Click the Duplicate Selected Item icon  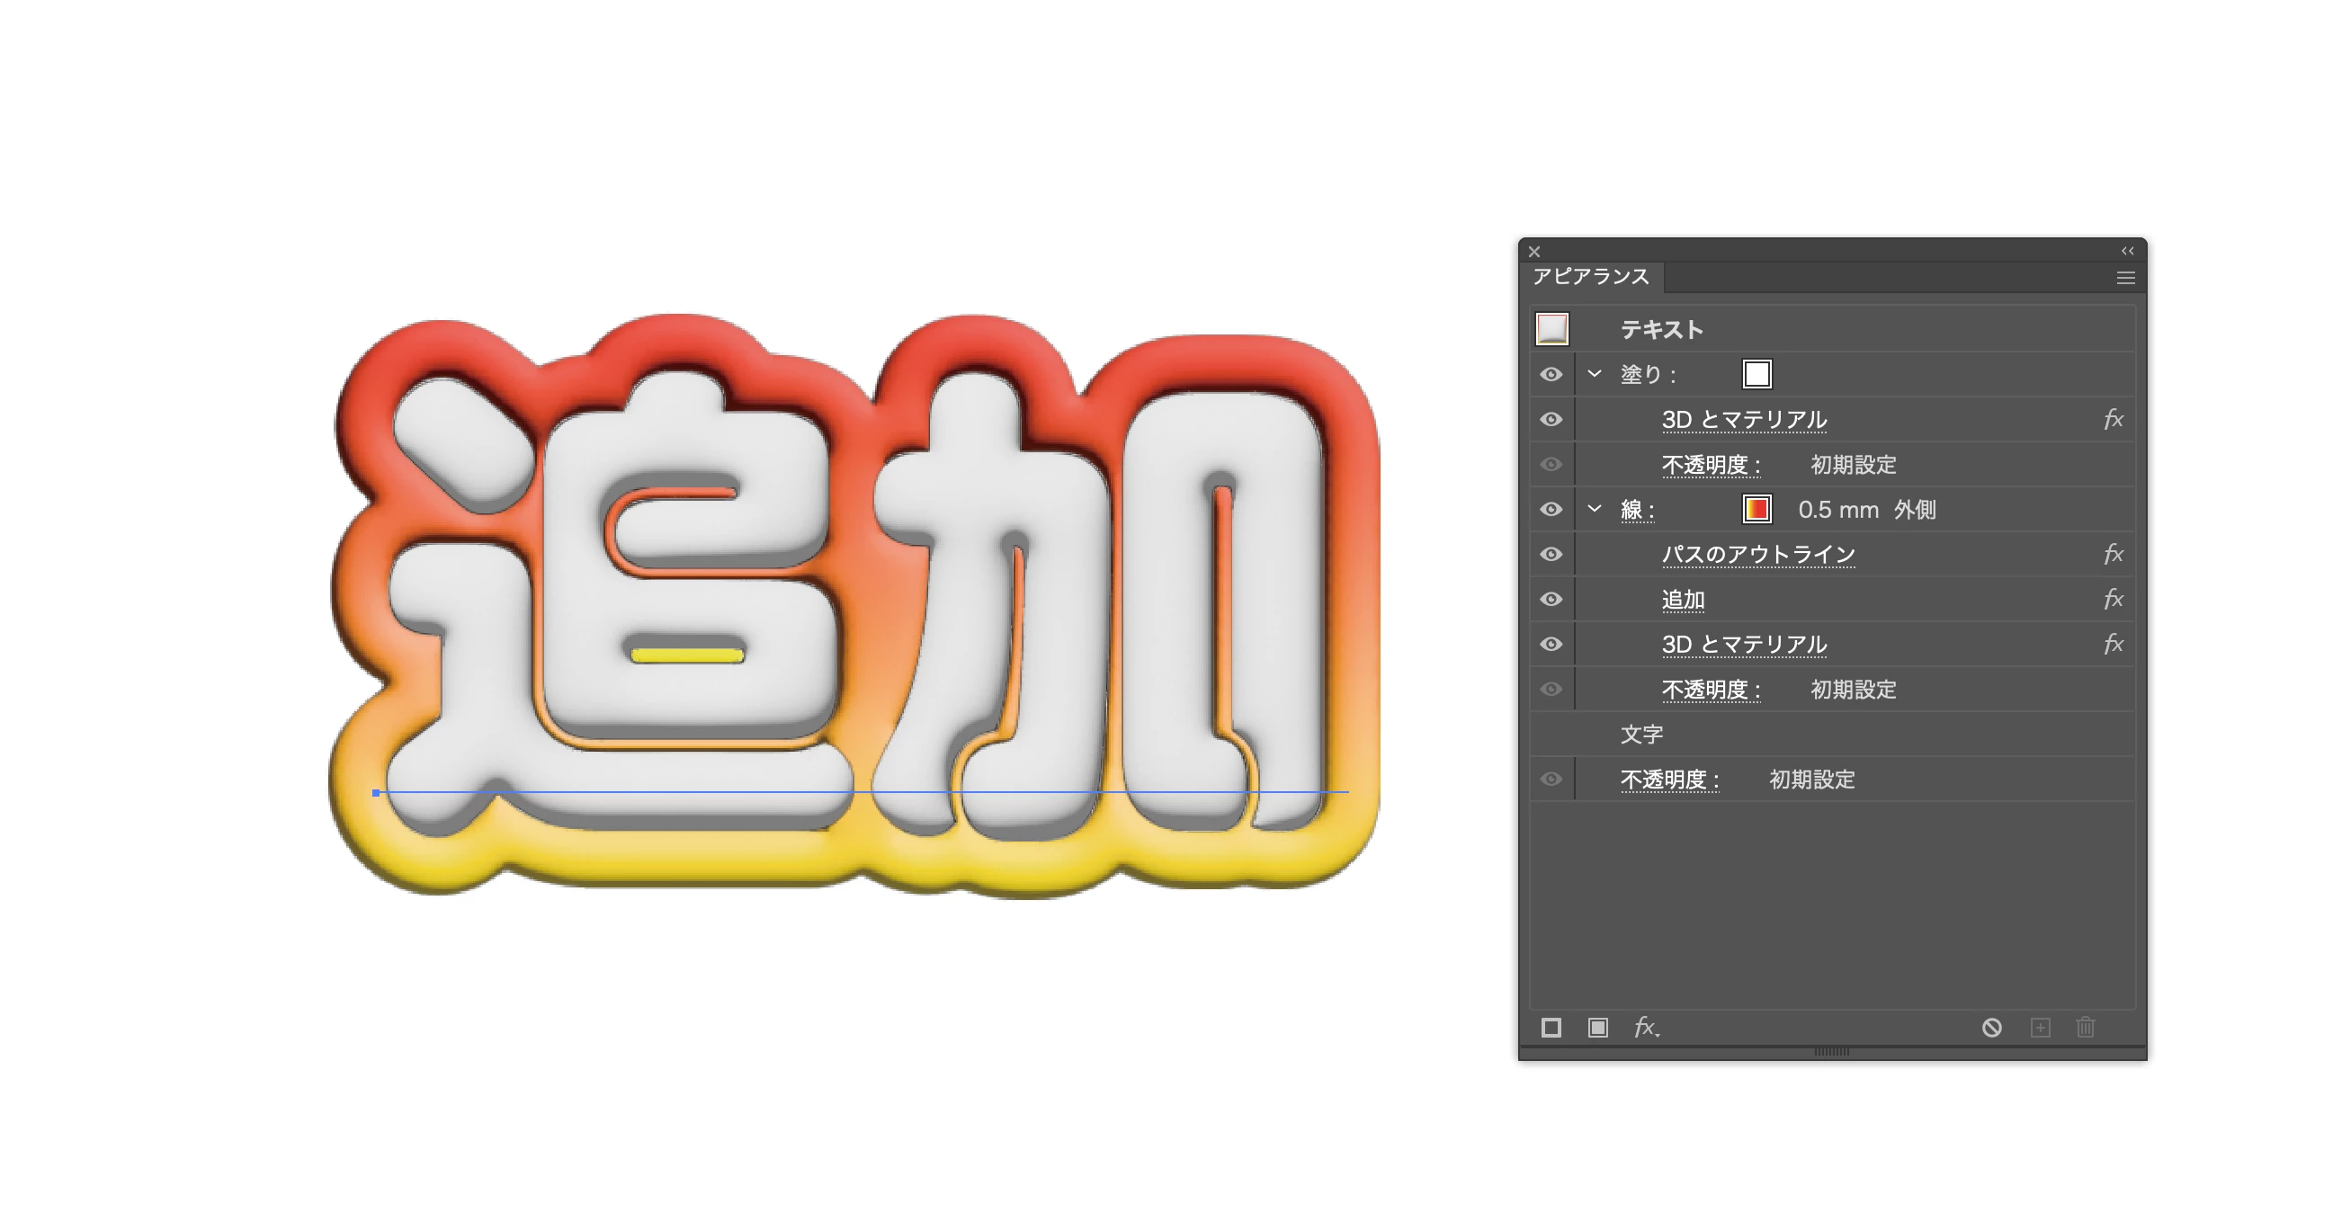2040,1028
